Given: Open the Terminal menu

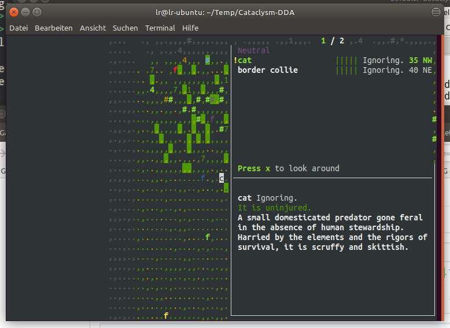Looking at the screenshot, I should tap(160, 28).
